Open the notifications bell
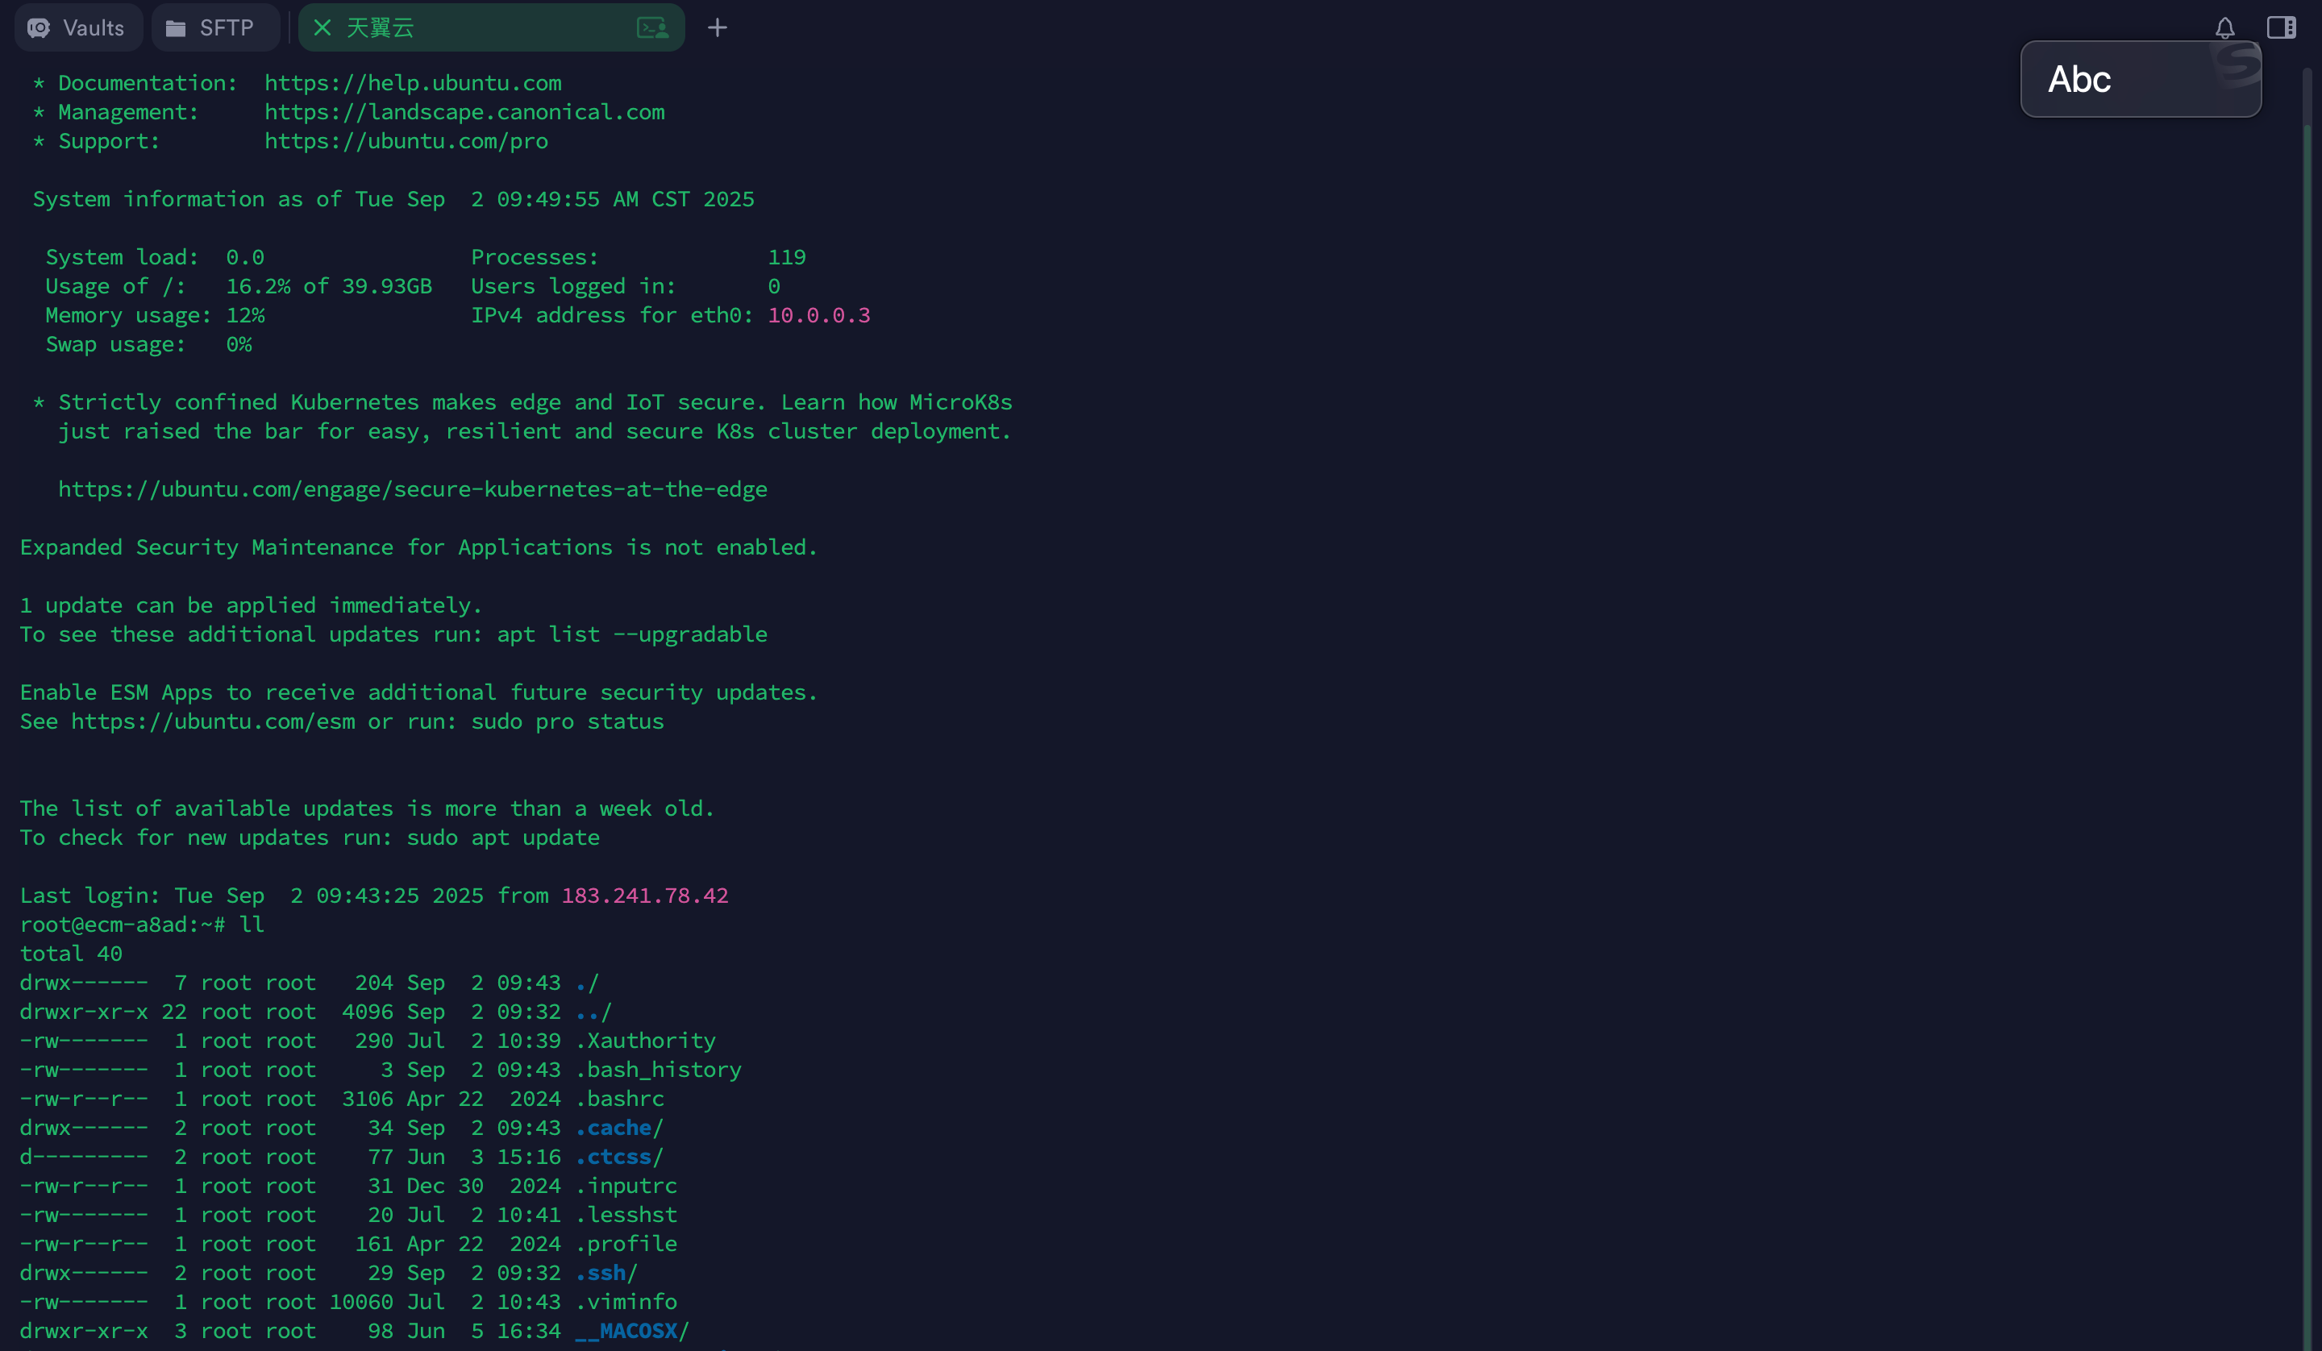2322x1351 pixels. [2224, 27]
